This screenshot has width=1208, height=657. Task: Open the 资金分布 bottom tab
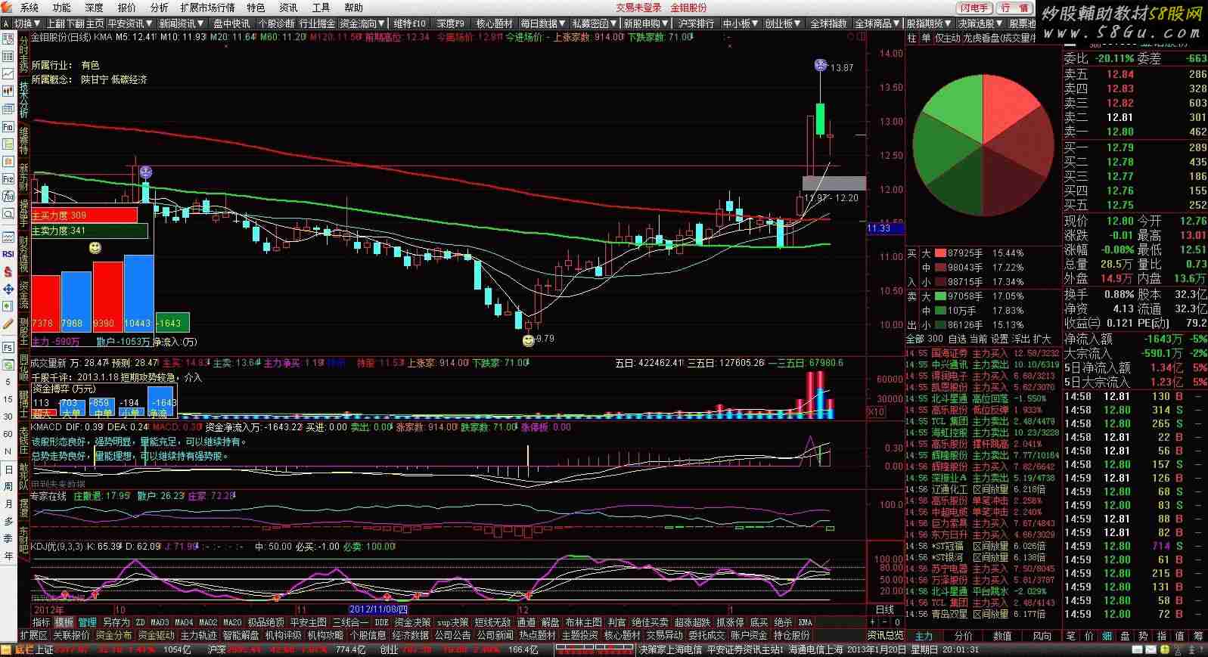click(113, 635)
